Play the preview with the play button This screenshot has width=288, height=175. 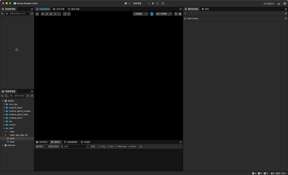[153, 3]
